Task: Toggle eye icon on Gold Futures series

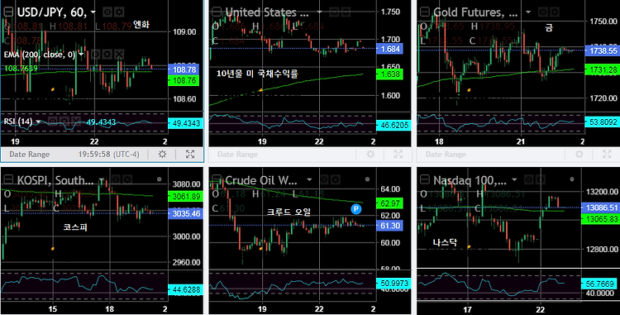Action: pos(543,12)
